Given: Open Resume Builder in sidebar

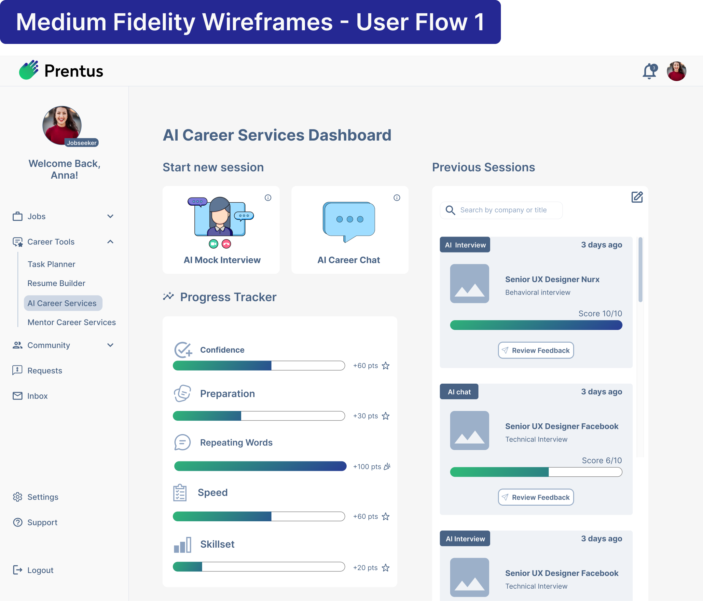Looking at the screenshot, I should click(56, 283).
